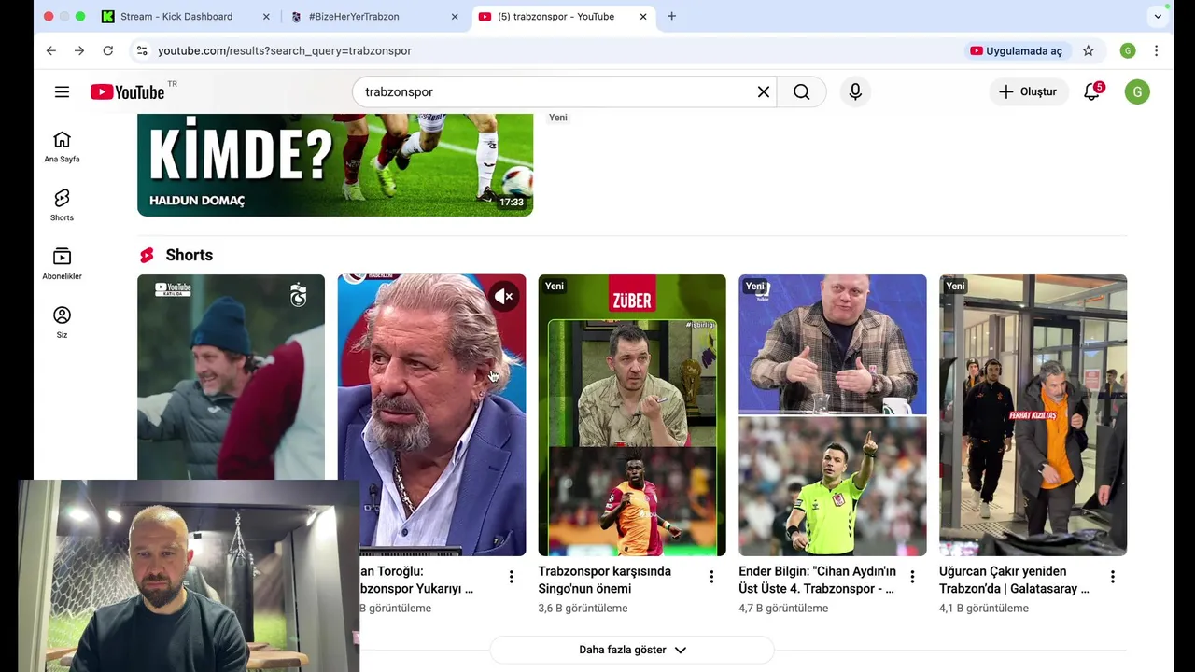Close the Stream - Kick Dashboard tab

pyautogui.click(x=266, y=17)
